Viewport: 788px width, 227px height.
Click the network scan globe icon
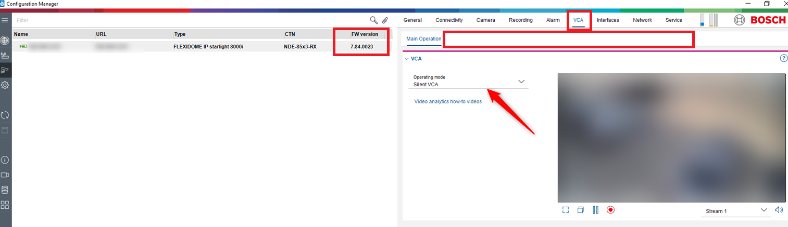coord(5,40)
